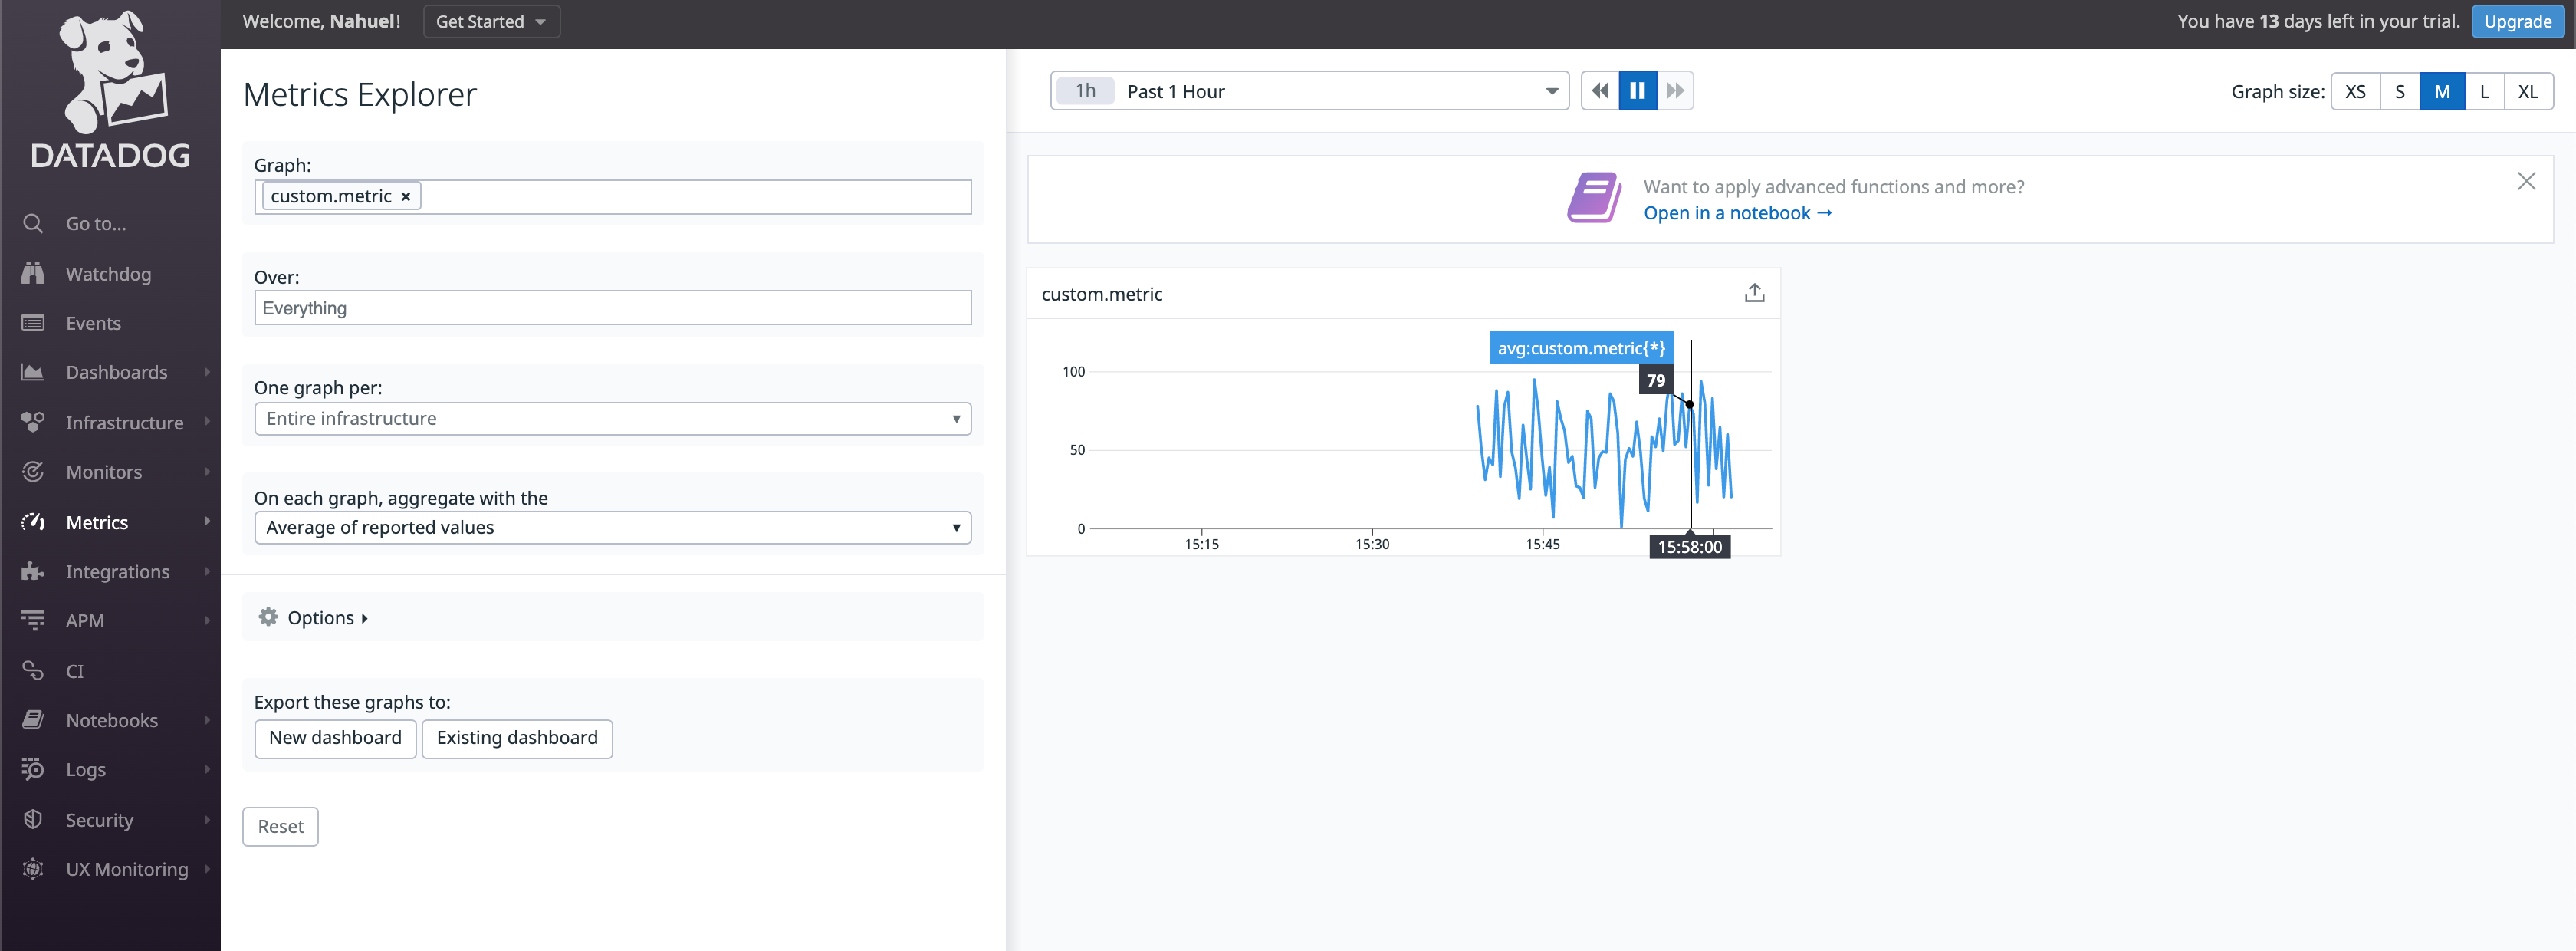
Task: Click the Security shield icon
Action: tap(33, 819)
